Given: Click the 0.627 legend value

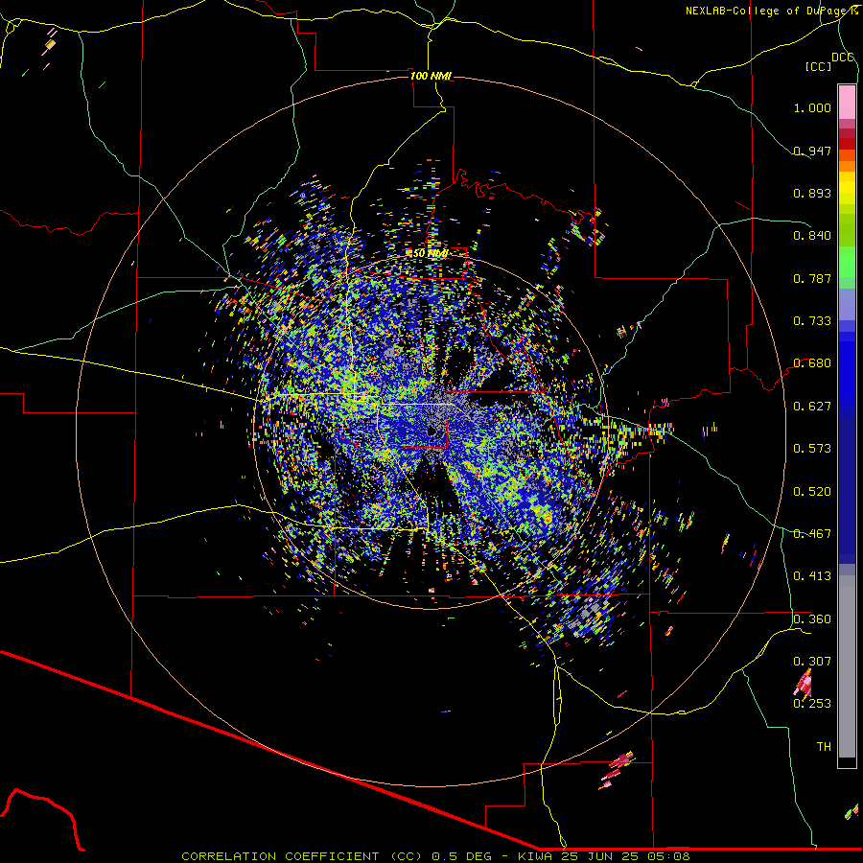Looking at the screenshot, I should [x=812, y=407].
